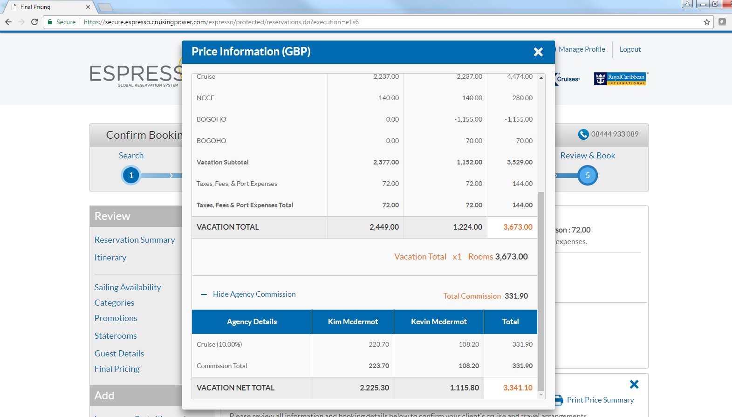The height and width of the screenshot is (417, 732).
Task: Select step 5 circle in booking progress
Action: coord(588,176)
